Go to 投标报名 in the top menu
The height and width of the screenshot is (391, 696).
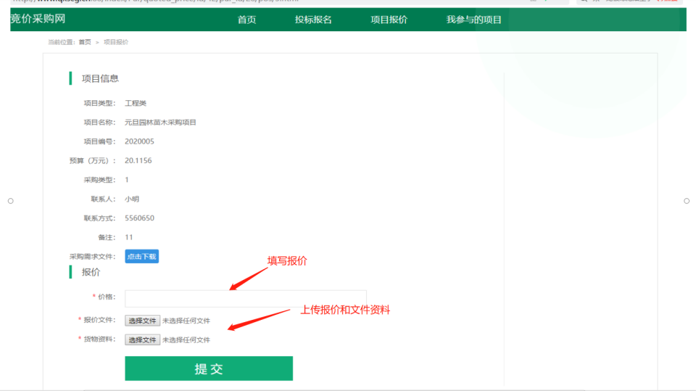click(313, 20)
